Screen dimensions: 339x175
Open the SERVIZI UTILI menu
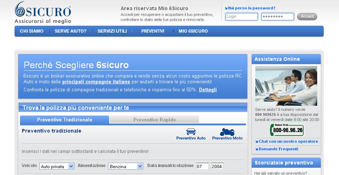pyautogui.click(x=112, y=31)
